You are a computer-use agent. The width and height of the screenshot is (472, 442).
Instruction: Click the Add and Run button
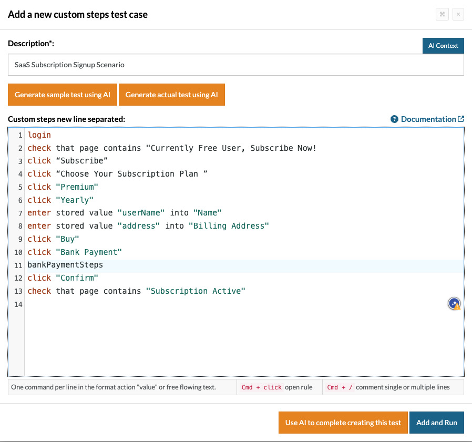coord(436,423)
